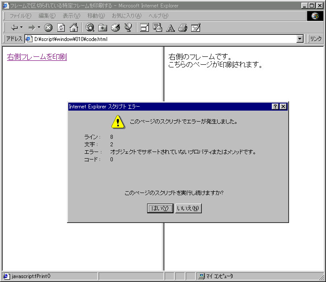Open the Mail toolbar icon
This screenshot has width=326, height=282.
157,27
